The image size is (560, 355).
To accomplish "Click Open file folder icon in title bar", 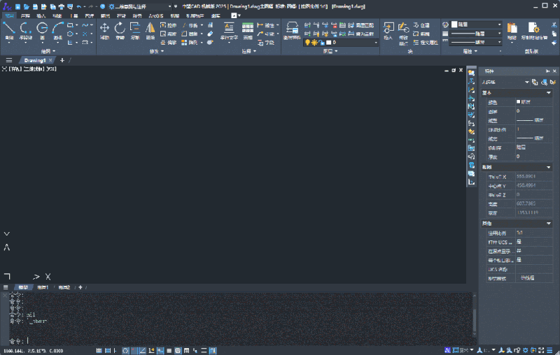I will pyautogui.click(x=27, y=6).
